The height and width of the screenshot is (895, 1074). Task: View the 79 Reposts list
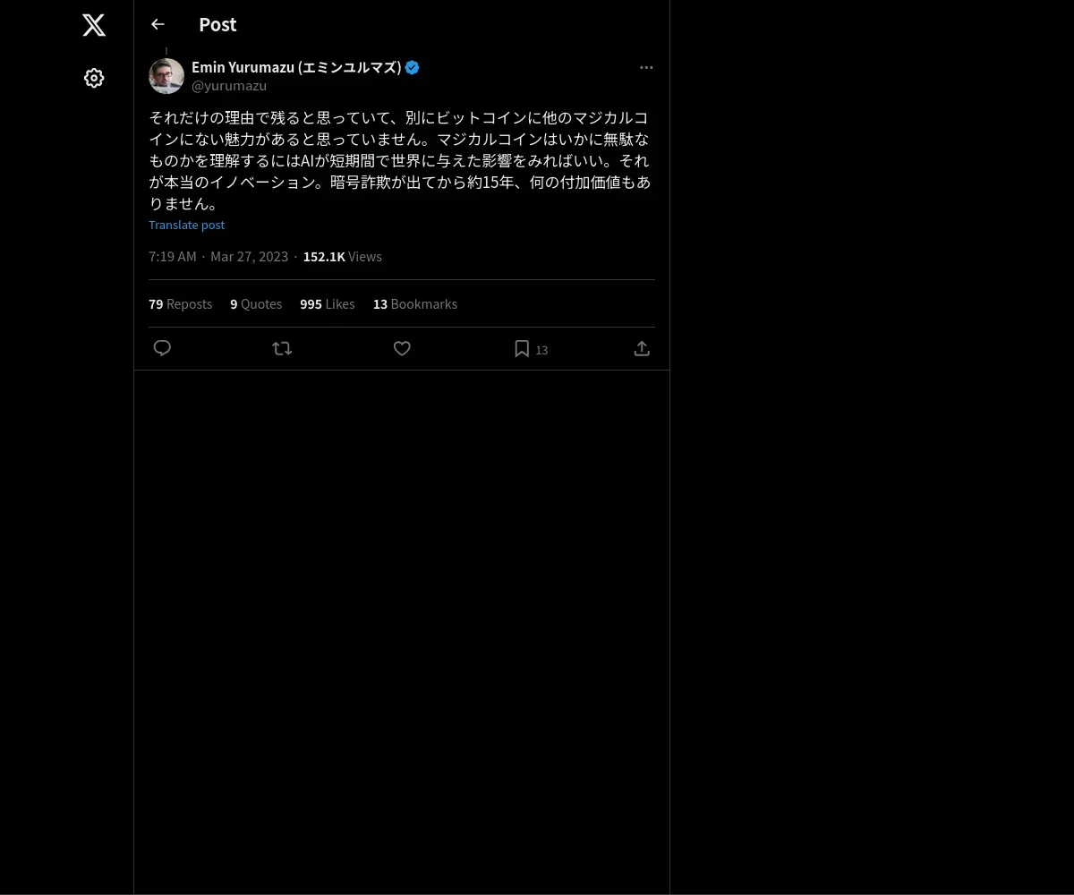coord(180,304)
